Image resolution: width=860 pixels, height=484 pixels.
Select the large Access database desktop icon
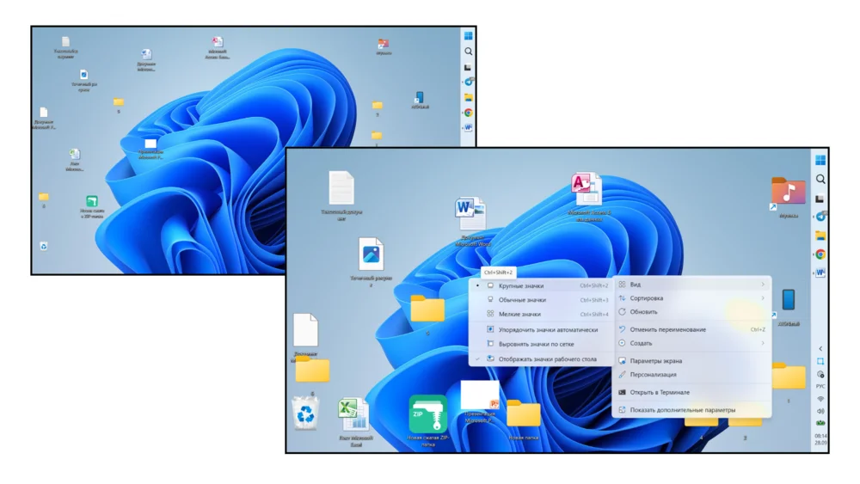click(587, 189)
